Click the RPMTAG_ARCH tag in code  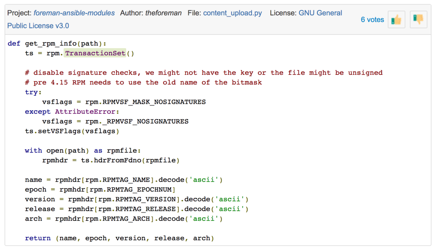pos(126,219)
